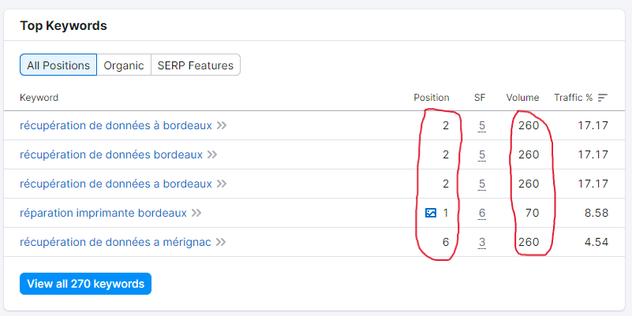Show SF value 6 for imprimante keyword
This screenshot has width=632, height=316.
[481, 213]
